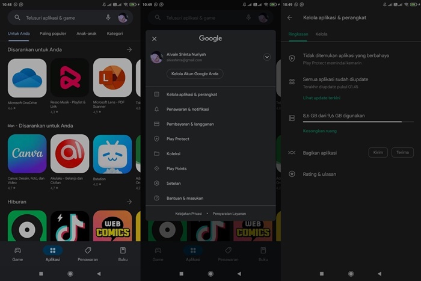Viewport: 421px width, 281px height.
Task: Tap Kelola Akun Google Anda button
Action: pos(195,74)
